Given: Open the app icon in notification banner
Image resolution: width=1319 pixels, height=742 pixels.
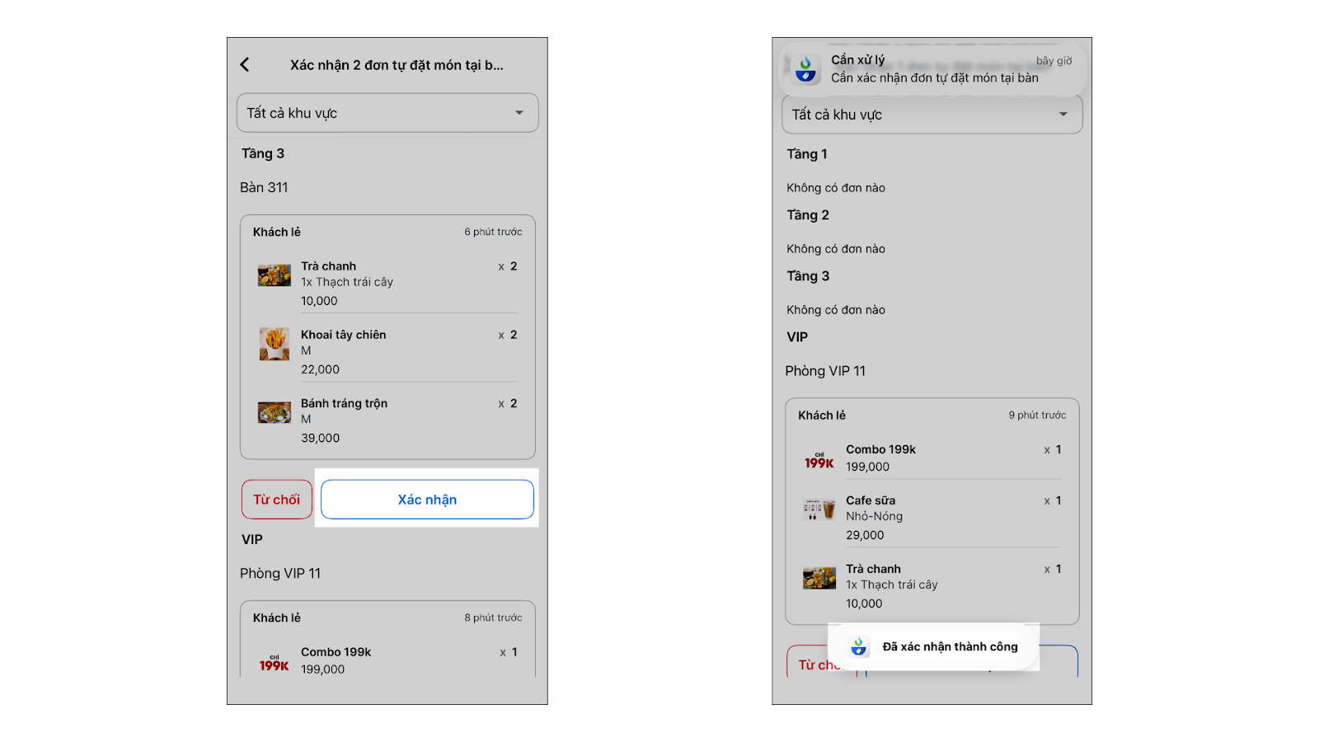Looking at the screenshot, I should point(805,69).
